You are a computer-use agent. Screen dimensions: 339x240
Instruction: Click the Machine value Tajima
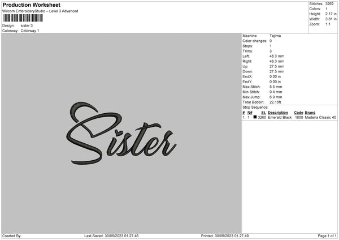click(x=276, y=36)
